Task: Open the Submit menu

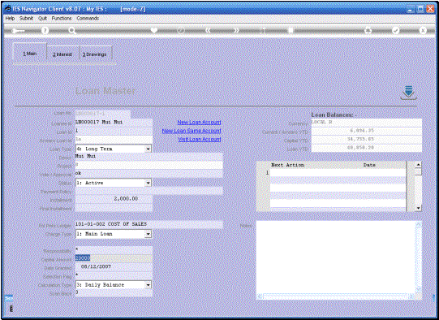Action: (x=26, y=18)
